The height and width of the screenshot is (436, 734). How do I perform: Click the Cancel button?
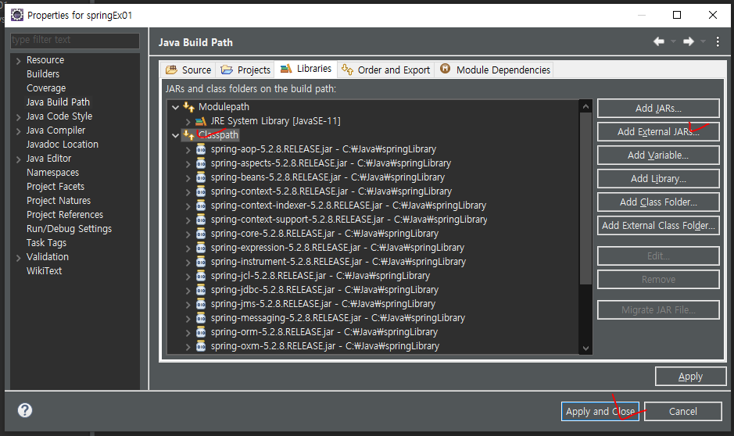[x=683, y=411]
